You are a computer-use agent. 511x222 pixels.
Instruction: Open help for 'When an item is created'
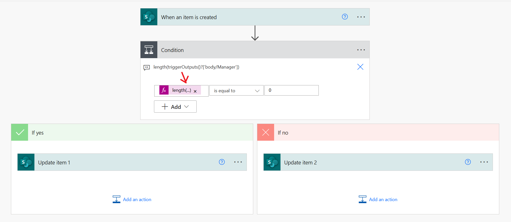click(345, 17)
